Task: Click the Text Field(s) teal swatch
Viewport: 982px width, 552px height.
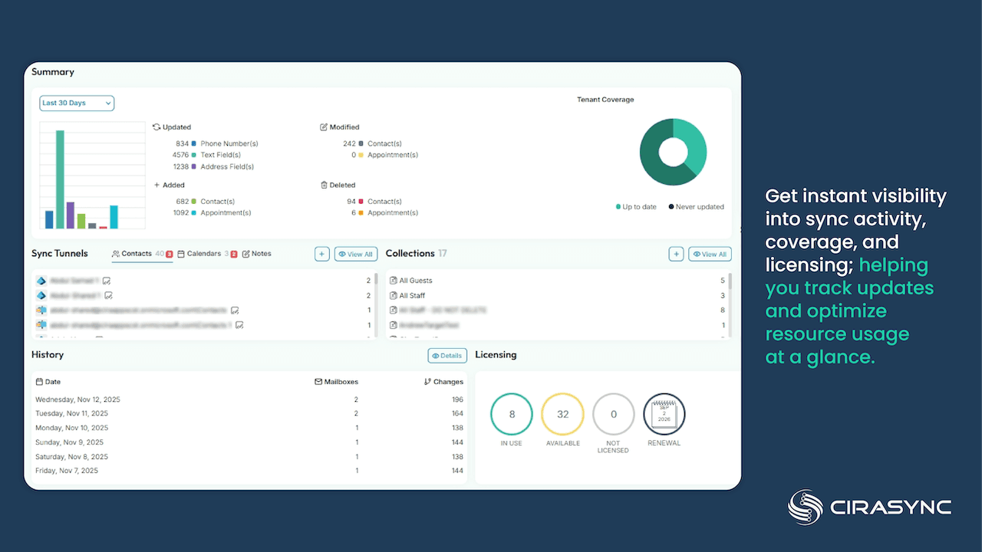Action: coord(194,155)
